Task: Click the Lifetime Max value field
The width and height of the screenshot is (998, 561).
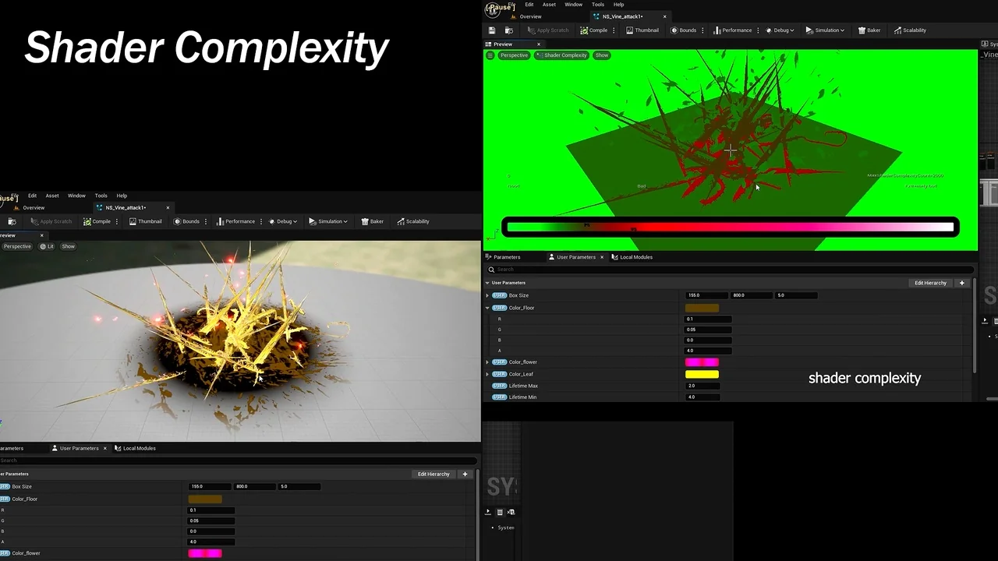Action: pos(708,386)
